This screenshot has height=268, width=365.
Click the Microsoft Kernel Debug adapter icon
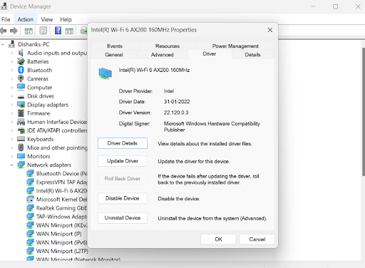[30, 199]
